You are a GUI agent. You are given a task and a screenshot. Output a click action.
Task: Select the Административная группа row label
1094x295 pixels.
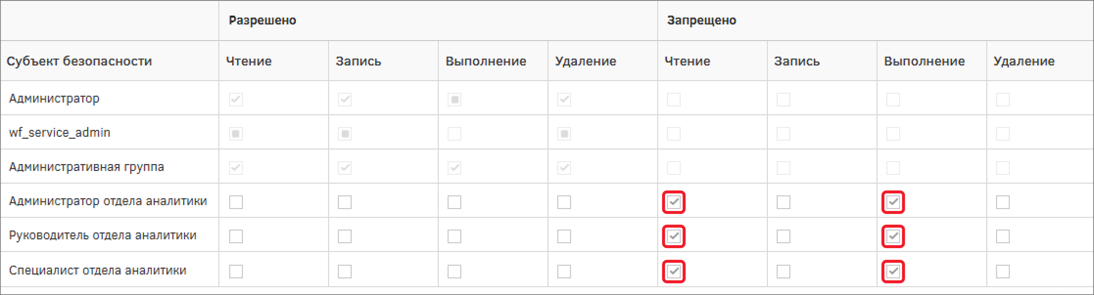[x=86, y=167]
